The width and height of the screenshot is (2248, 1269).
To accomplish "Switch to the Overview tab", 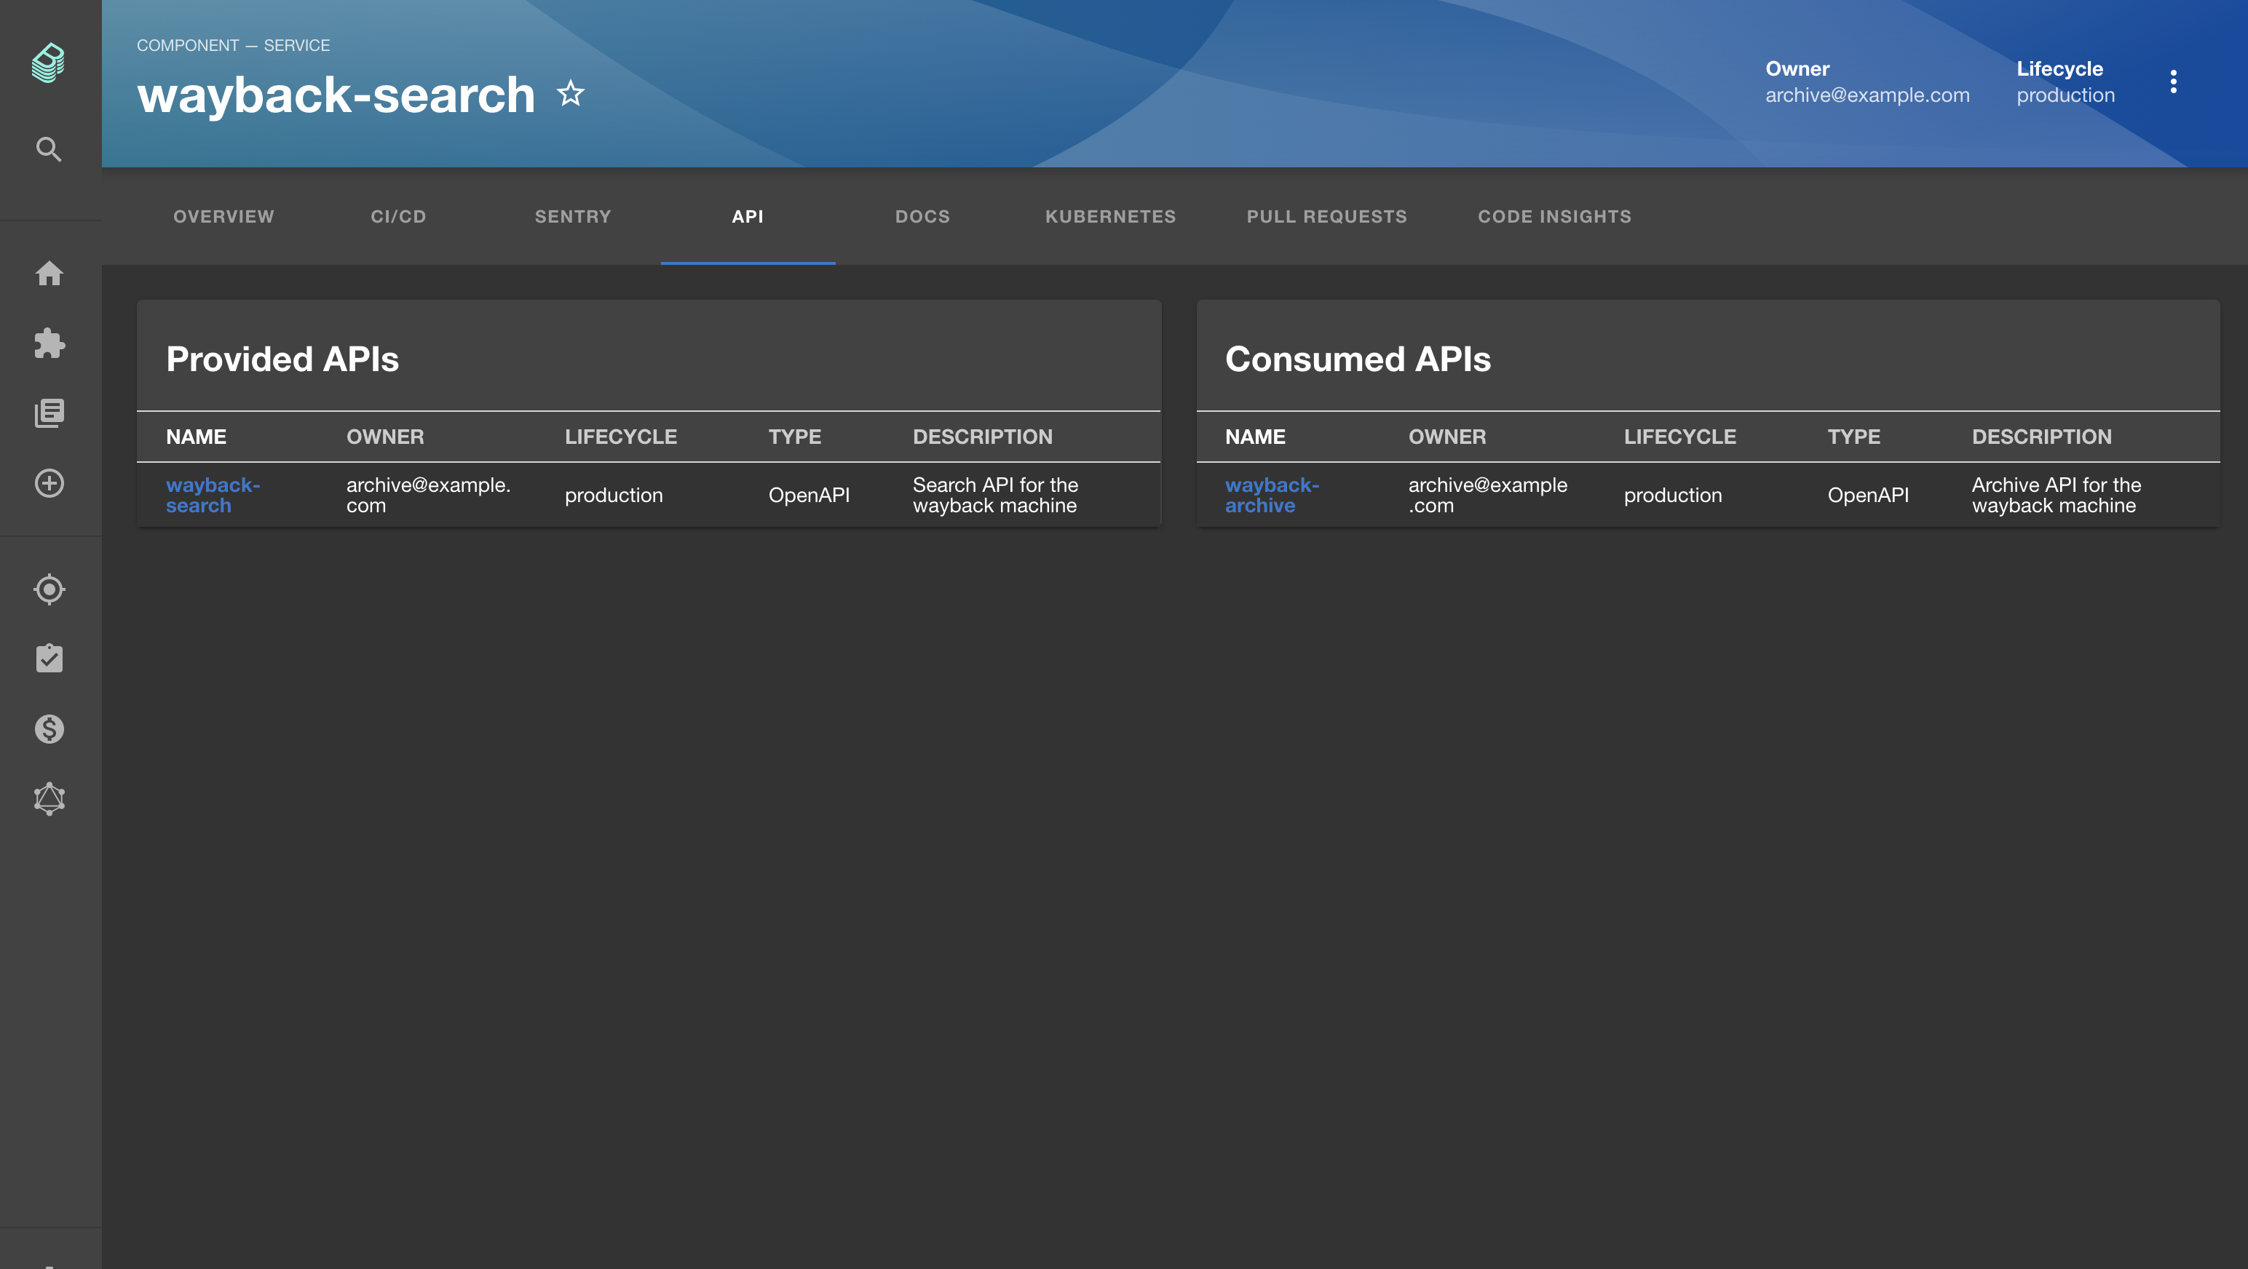I will click(x=223, y=216).
